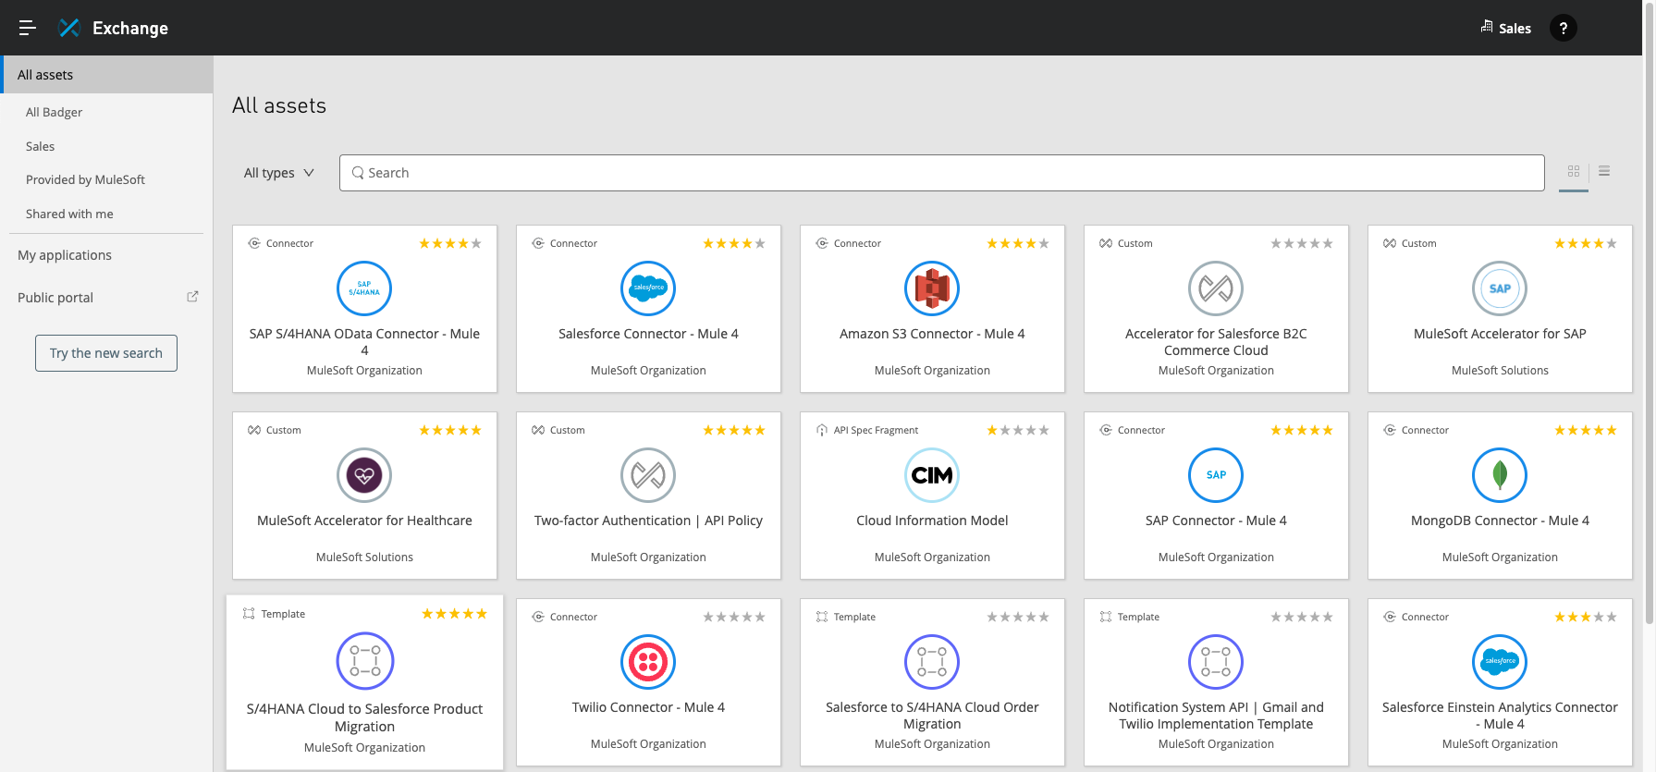Select All Badger in the sidebar
The height and width of the screenshot is (772, 1656).
[54, 112]
